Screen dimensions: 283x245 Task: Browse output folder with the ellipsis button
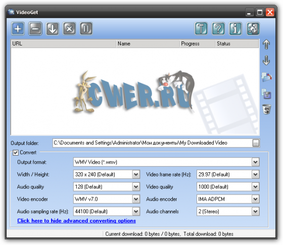pyautogui.click(x=256, y=143)
